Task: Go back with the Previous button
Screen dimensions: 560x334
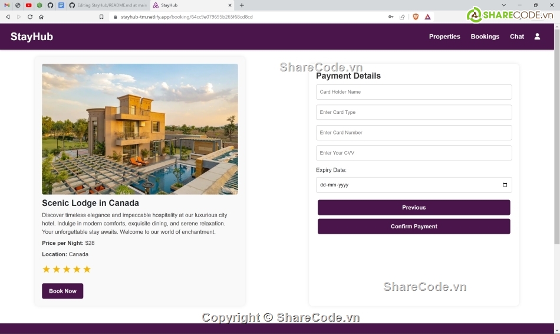Action: (414, 207)
